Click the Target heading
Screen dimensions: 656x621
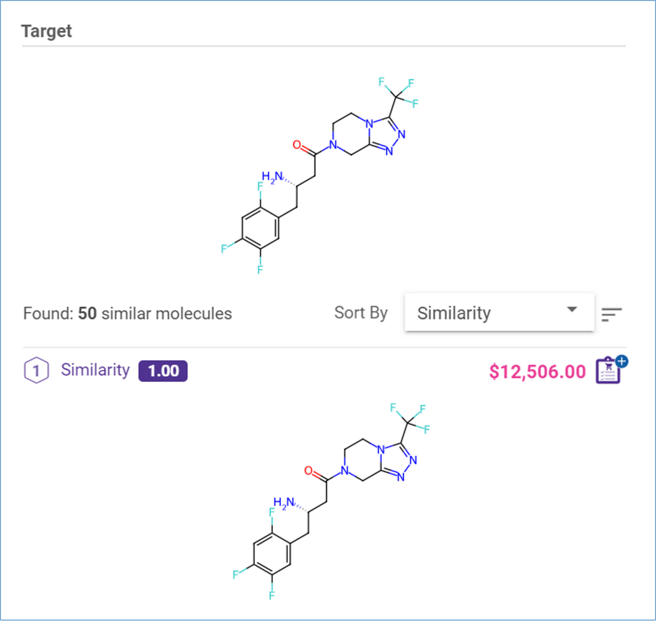coord(47,31)
